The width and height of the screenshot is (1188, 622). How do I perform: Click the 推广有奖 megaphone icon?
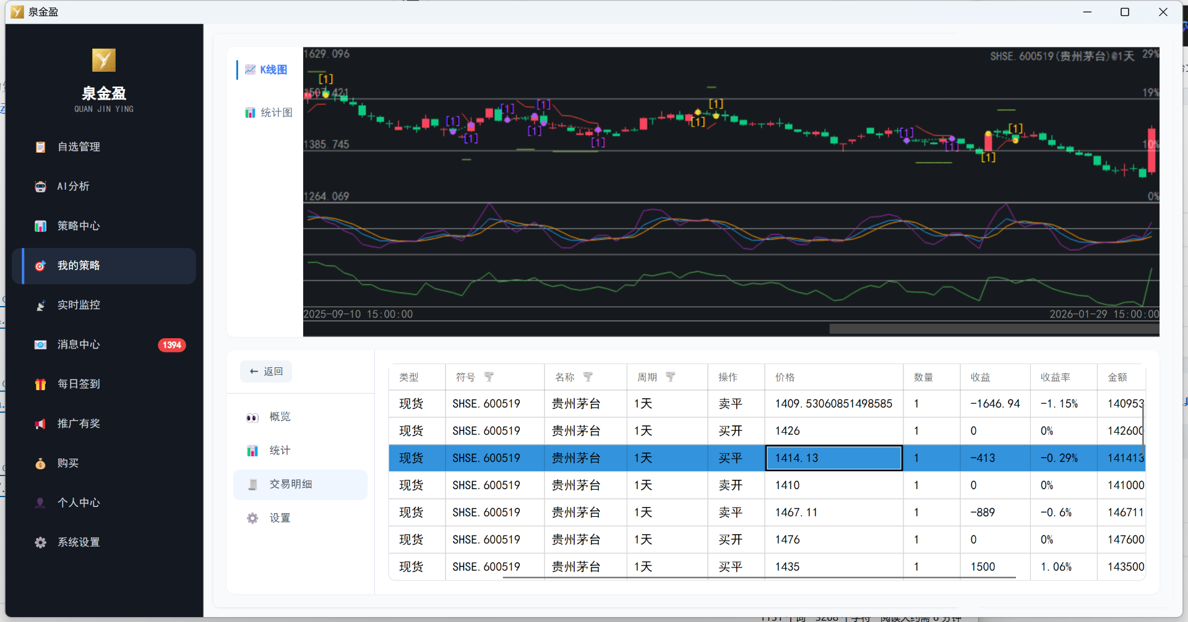point(41,424)
